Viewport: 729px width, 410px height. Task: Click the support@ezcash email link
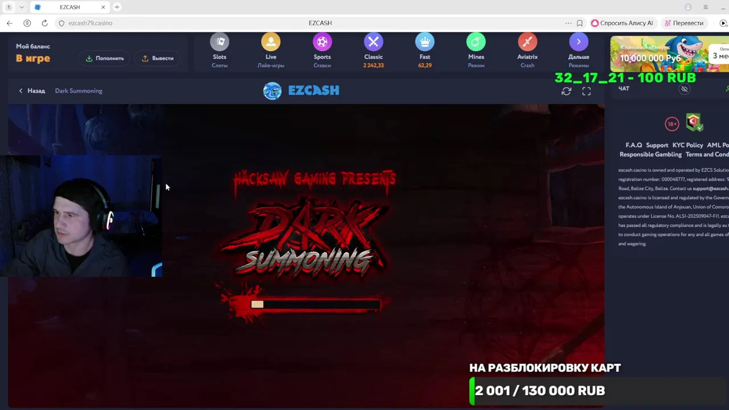710,188
